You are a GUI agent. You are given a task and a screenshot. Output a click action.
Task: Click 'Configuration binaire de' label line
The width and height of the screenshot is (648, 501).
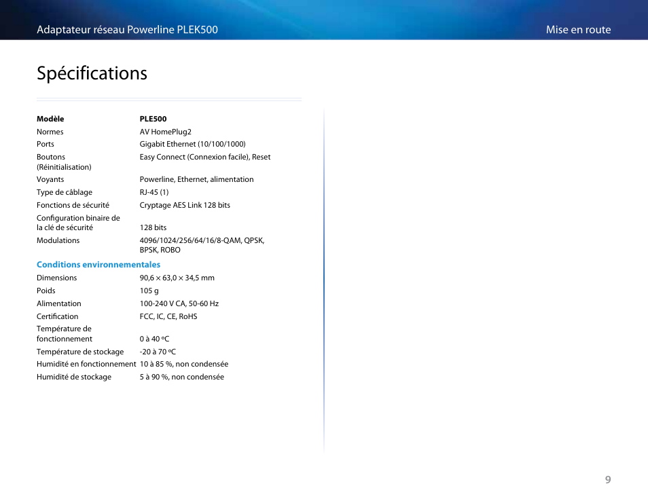79,218
